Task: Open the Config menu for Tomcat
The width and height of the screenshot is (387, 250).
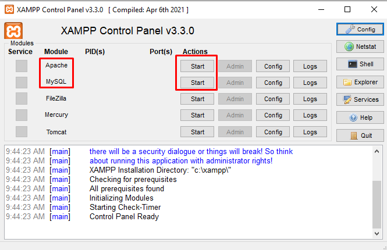Action: (x=273, y=132)
